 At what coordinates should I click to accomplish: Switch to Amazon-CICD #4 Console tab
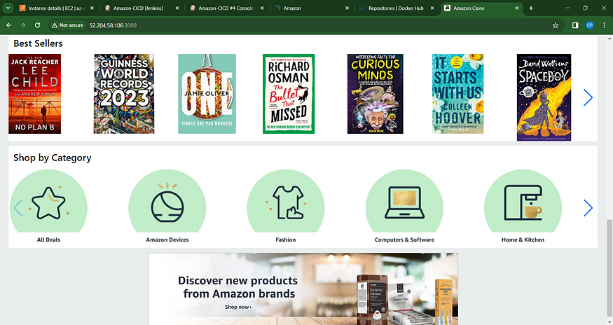pos(226,8)
